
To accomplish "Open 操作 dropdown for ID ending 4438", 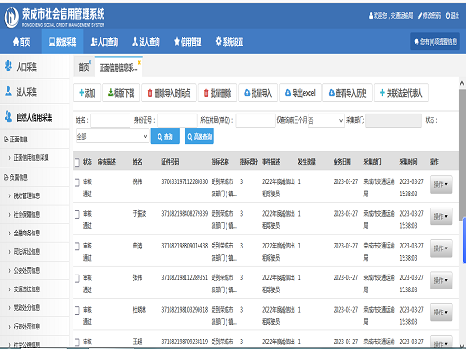I will pyautogui.click(x=441, y=248).
